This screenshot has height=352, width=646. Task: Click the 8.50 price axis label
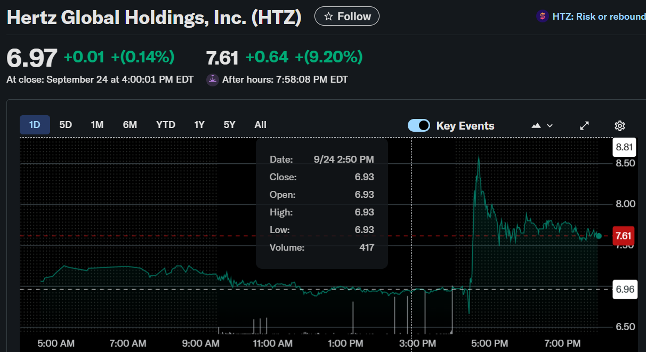625,163
